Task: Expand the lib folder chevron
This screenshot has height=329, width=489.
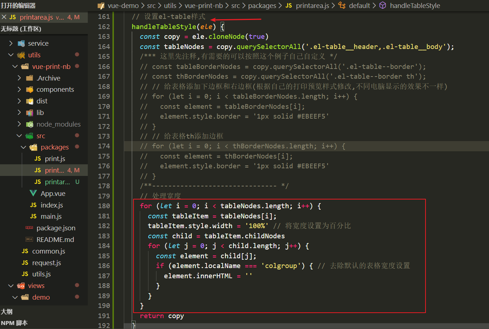Action: [19, 112]
